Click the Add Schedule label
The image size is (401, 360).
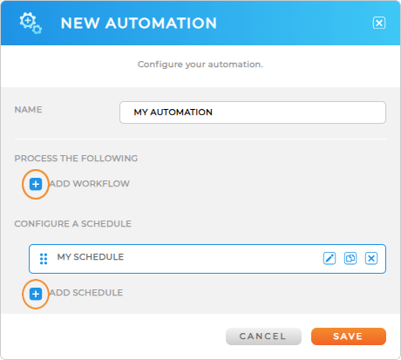point(86,293)
